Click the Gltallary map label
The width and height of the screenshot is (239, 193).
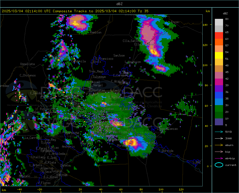pyautogui.click(x=38, y=157)
